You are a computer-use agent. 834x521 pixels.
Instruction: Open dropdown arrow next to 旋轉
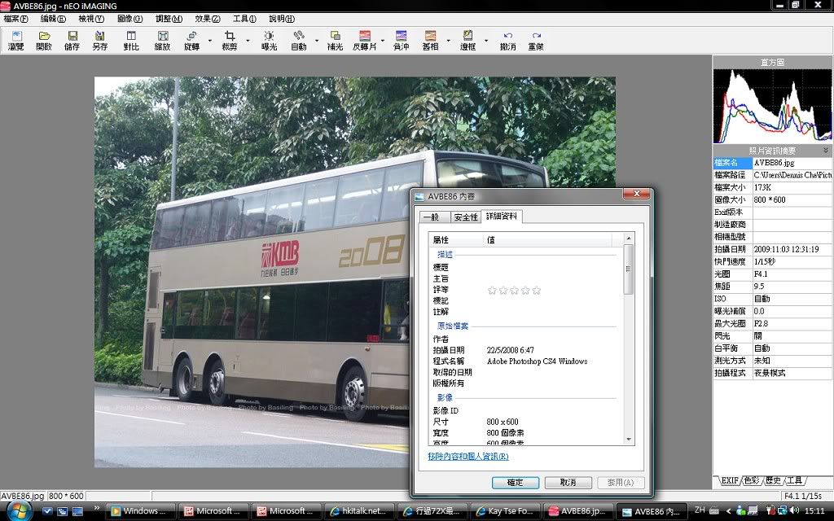point(209,41)
